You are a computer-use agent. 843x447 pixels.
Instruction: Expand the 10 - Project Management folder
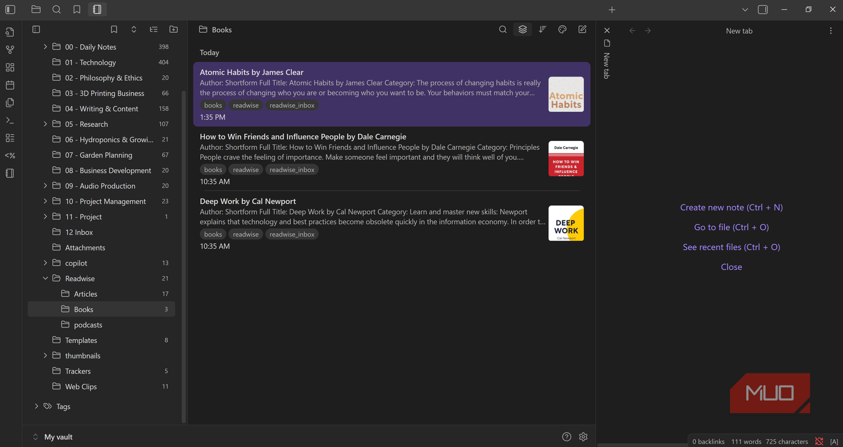tap(45, 201)
